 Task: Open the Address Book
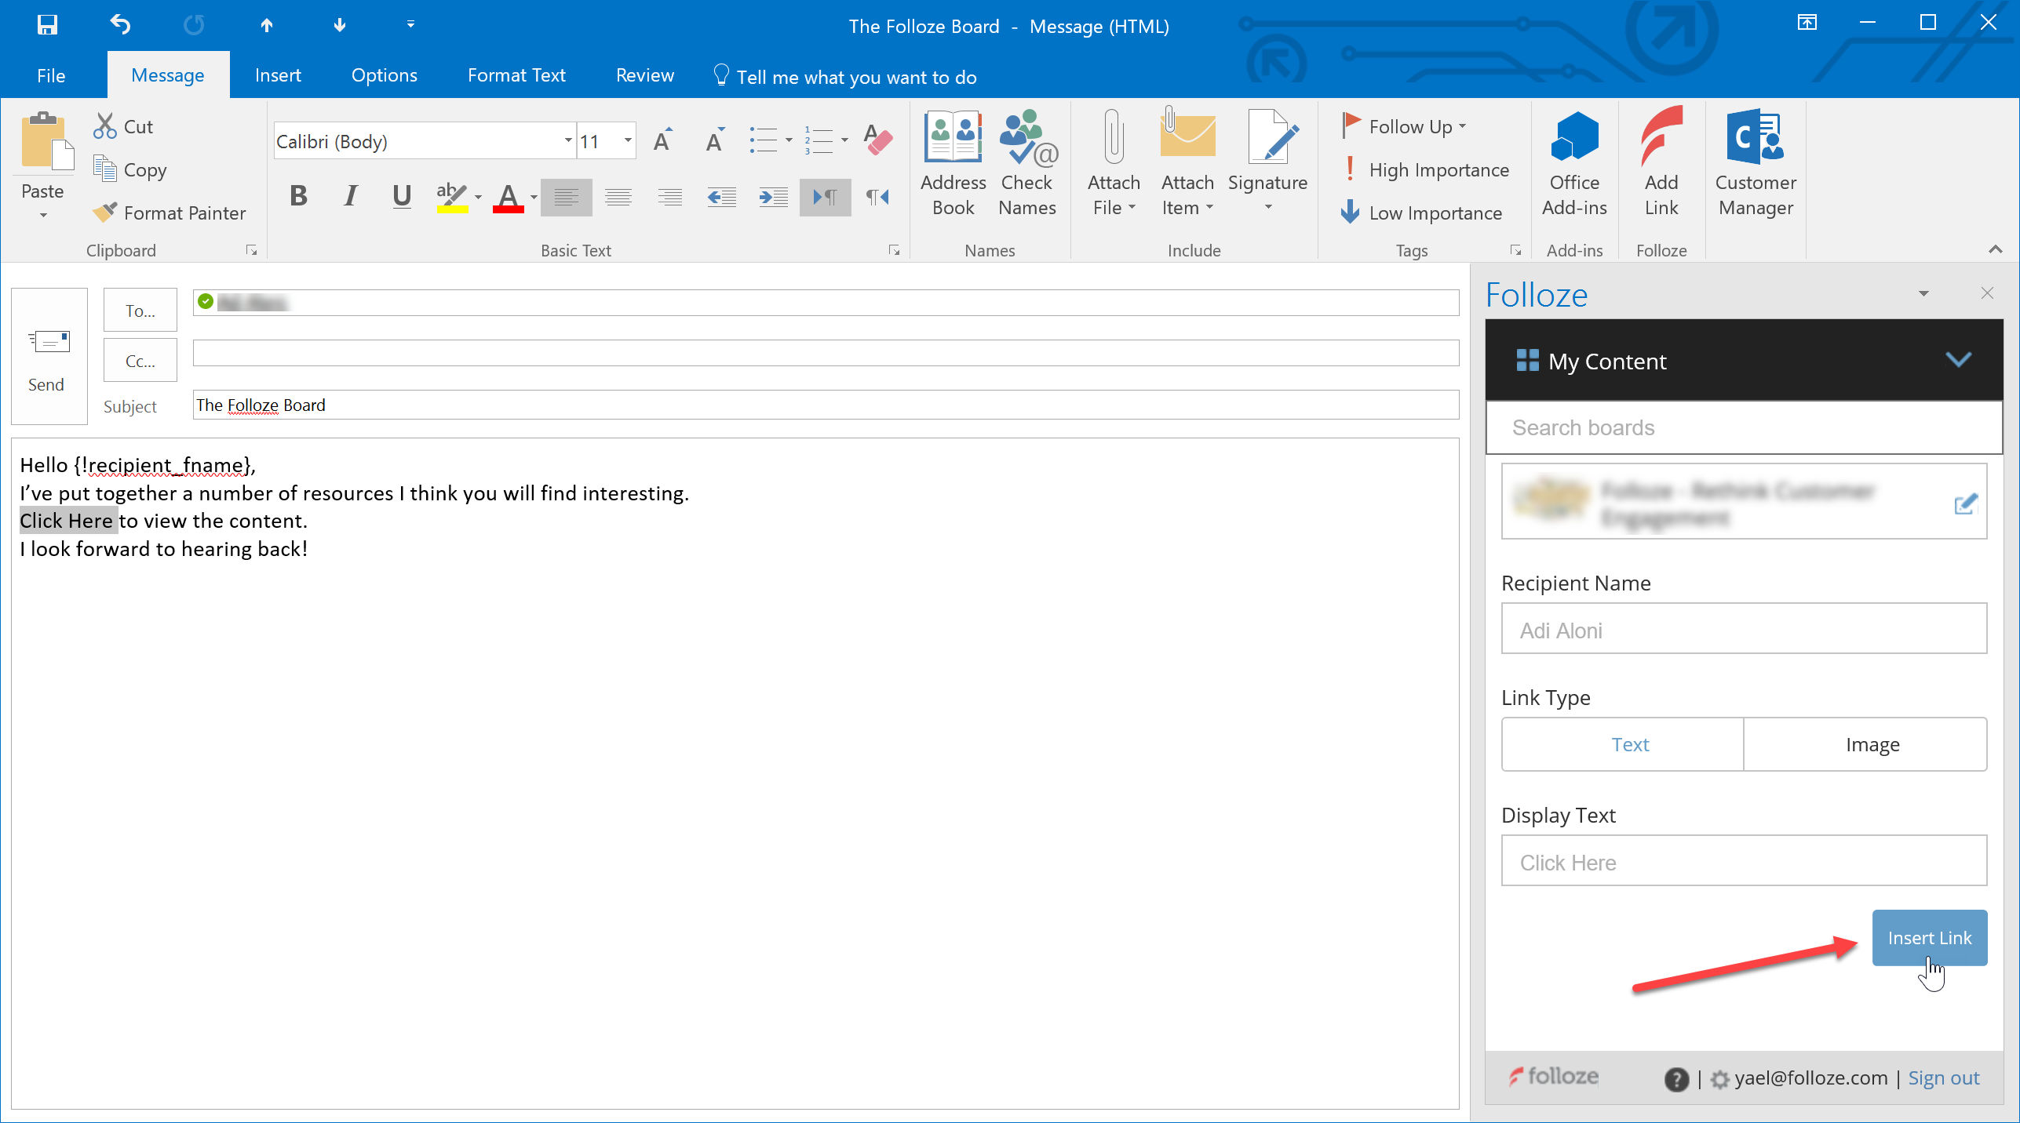click(x=953, y=165)
